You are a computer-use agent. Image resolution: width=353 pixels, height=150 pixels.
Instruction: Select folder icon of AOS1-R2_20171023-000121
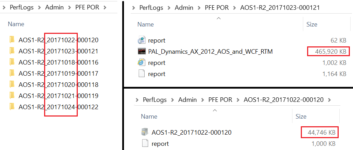[12, 51]
